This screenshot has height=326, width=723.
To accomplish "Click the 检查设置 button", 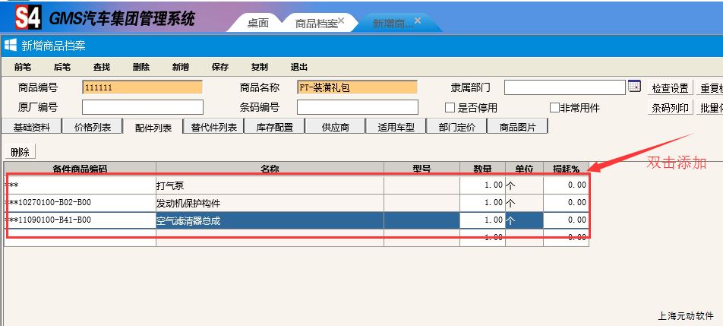I will click(669, 87).
